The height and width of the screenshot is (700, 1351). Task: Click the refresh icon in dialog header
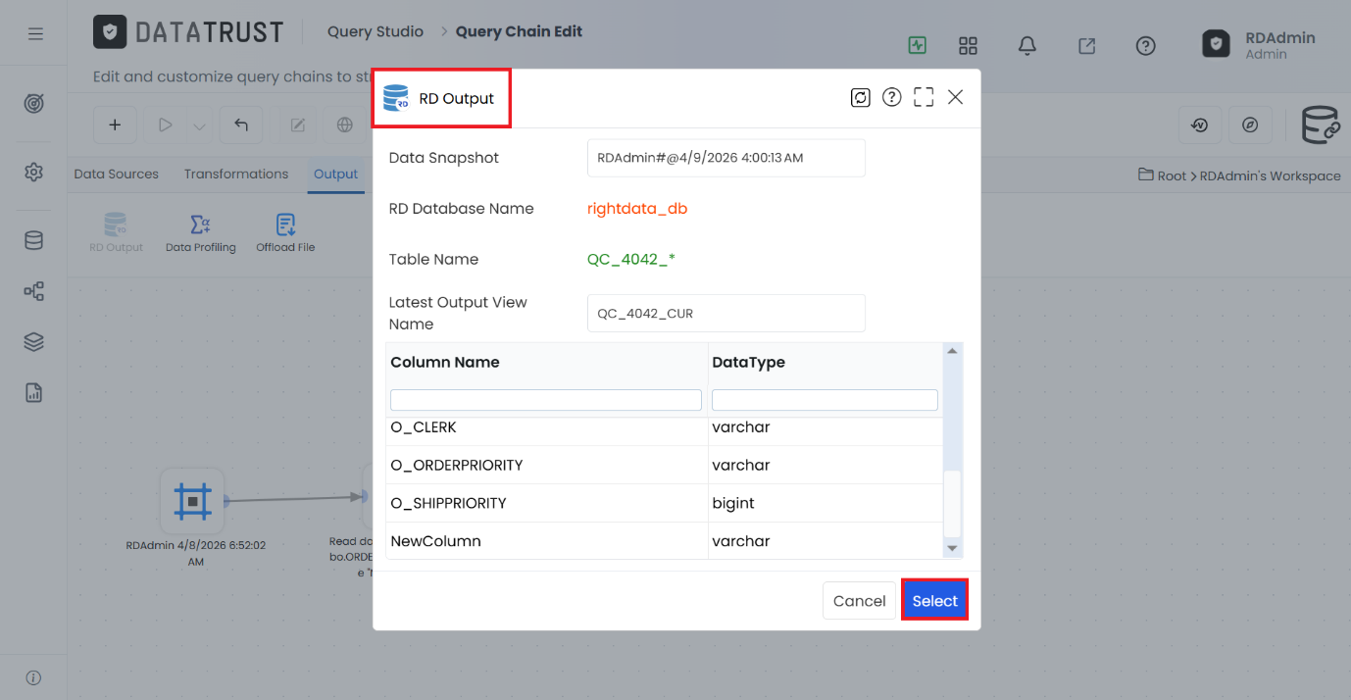coord(860,97)
